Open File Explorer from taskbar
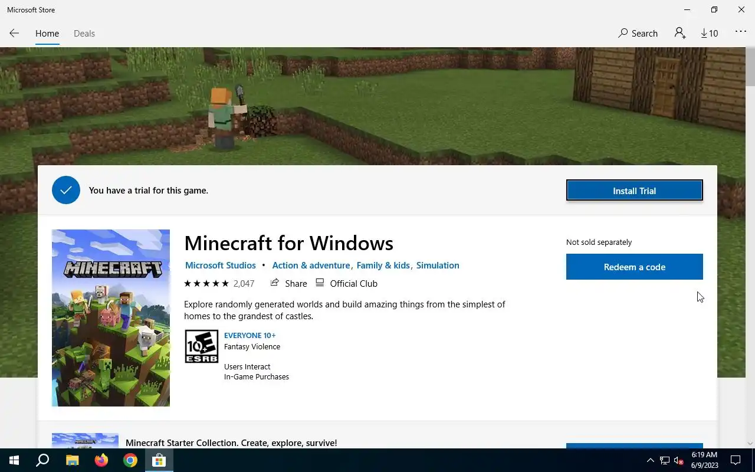 [x=72, y=460]
